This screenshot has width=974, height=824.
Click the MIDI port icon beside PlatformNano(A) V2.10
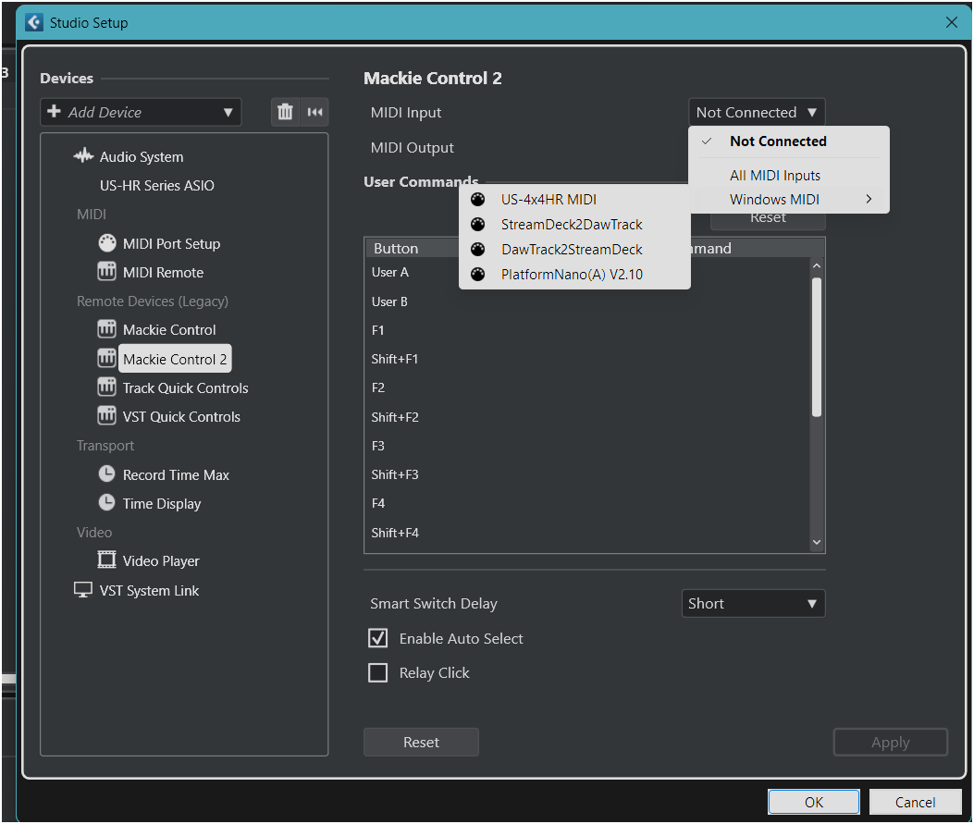tap(477, 274)
